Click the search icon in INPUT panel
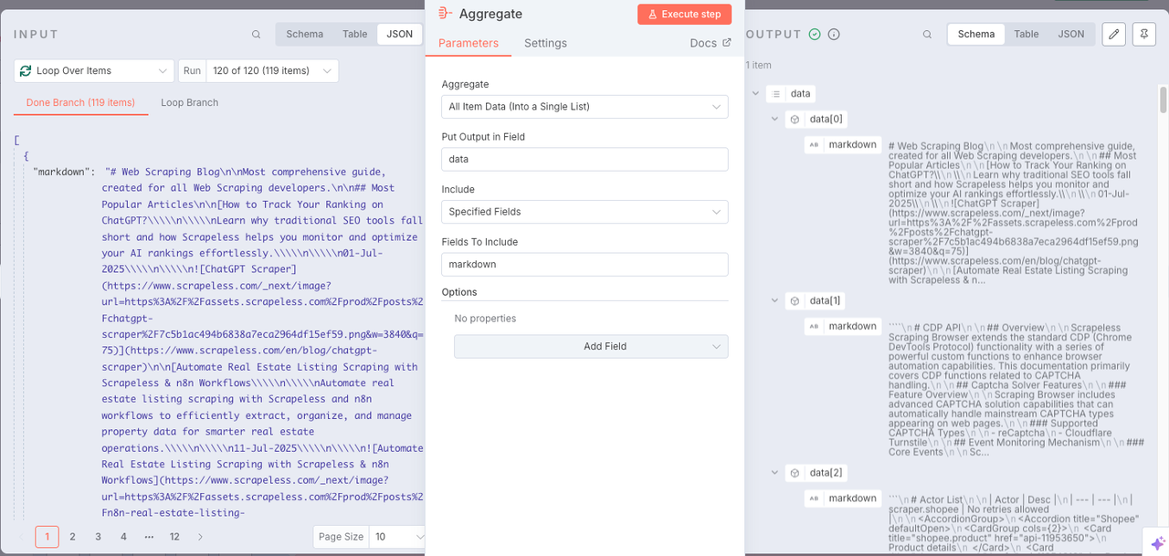The image size is (1169, 556). [257, 35]
